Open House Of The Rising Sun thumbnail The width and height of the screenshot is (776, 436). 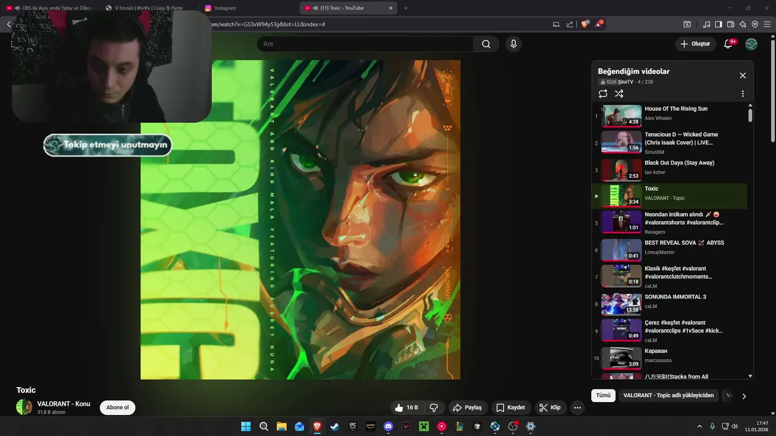(621, 116)
